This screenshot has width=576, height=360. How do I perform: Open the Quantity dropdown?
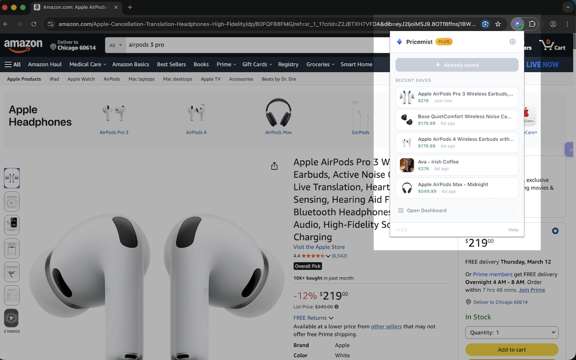click(x=512, y=332)
